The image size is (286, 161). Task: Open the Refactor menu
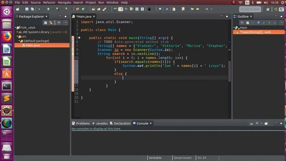point(49,3)
